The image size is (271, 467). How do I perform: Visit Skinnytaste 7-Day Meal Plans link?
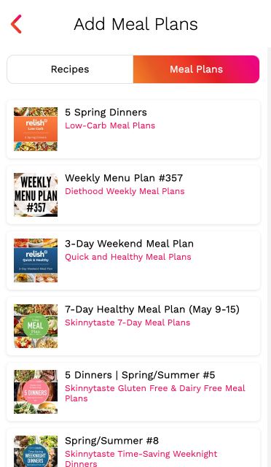click(127, 323)
